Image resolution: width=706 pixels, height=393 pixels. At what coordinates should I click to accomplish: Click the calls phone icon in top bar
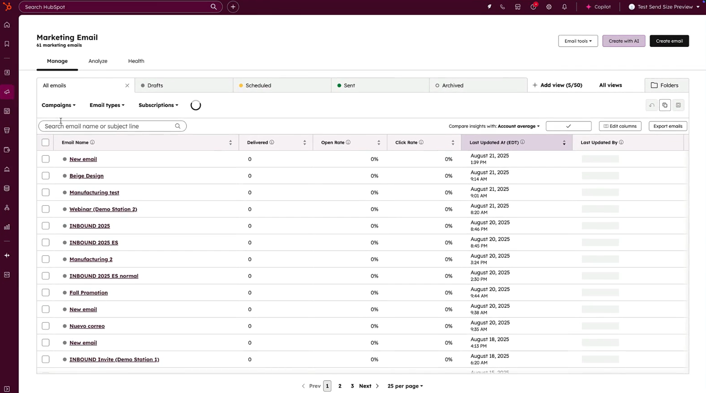502,7
